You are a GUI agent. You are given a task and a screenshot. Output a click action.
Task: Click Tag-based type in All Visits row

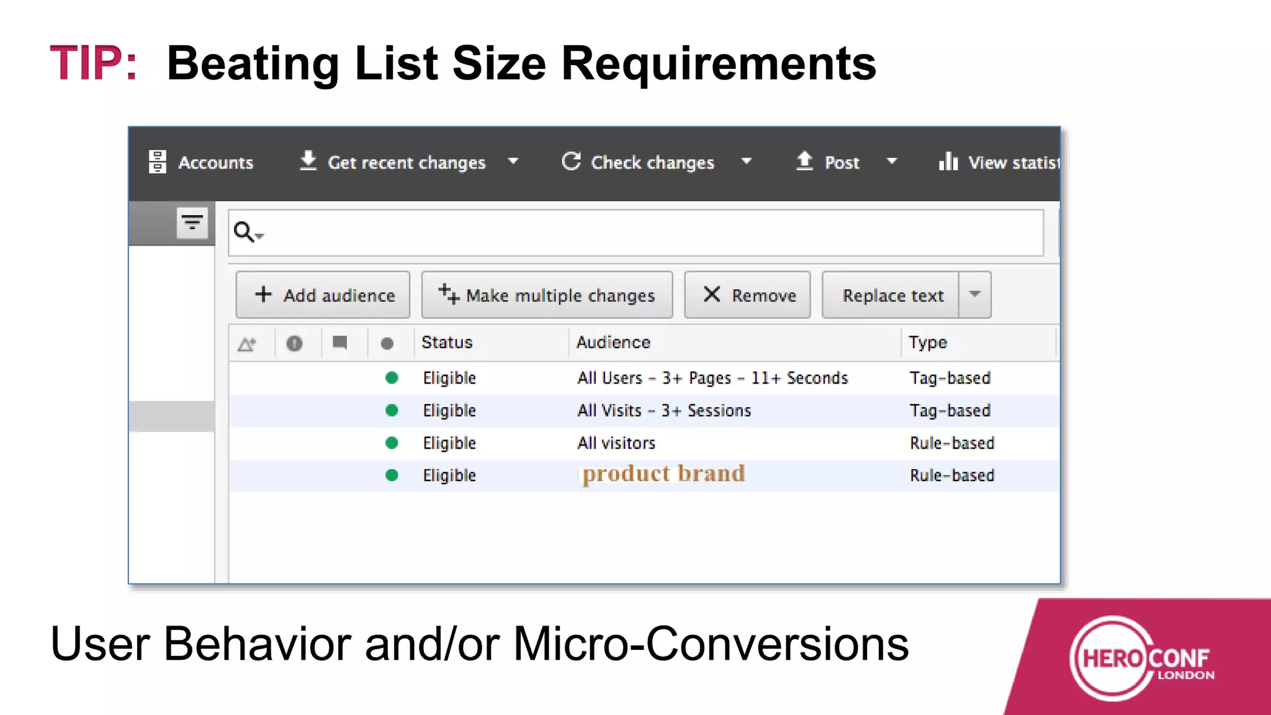(950, 411)
